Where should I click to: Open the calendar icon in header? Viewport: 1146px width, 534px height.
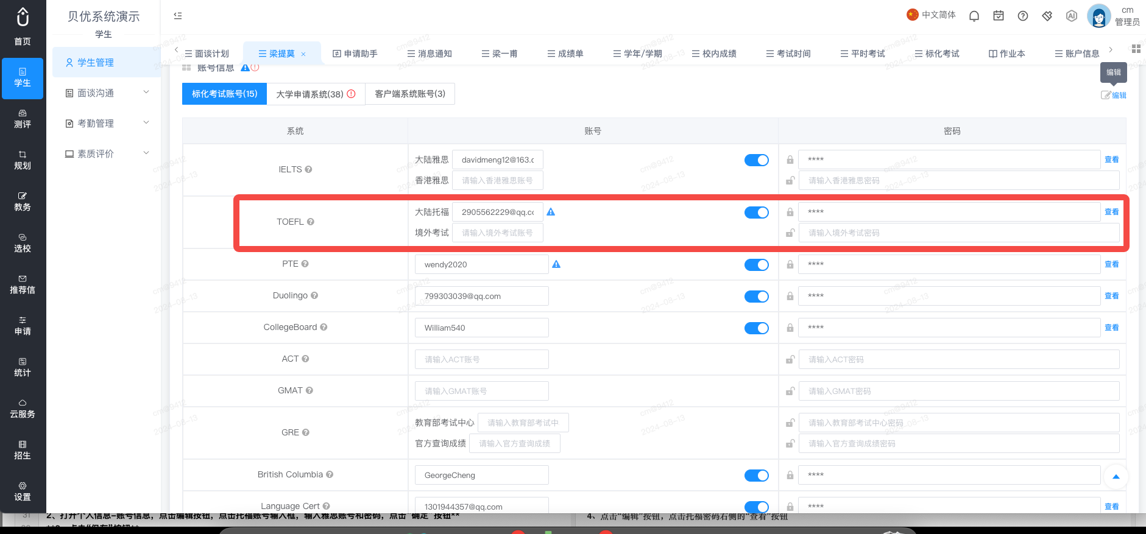click(999, 16)
